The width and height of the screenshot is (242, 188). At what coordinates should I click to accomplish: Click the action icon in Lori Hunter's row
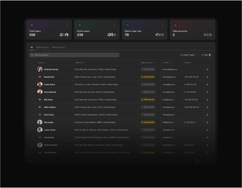click(207, 138)
